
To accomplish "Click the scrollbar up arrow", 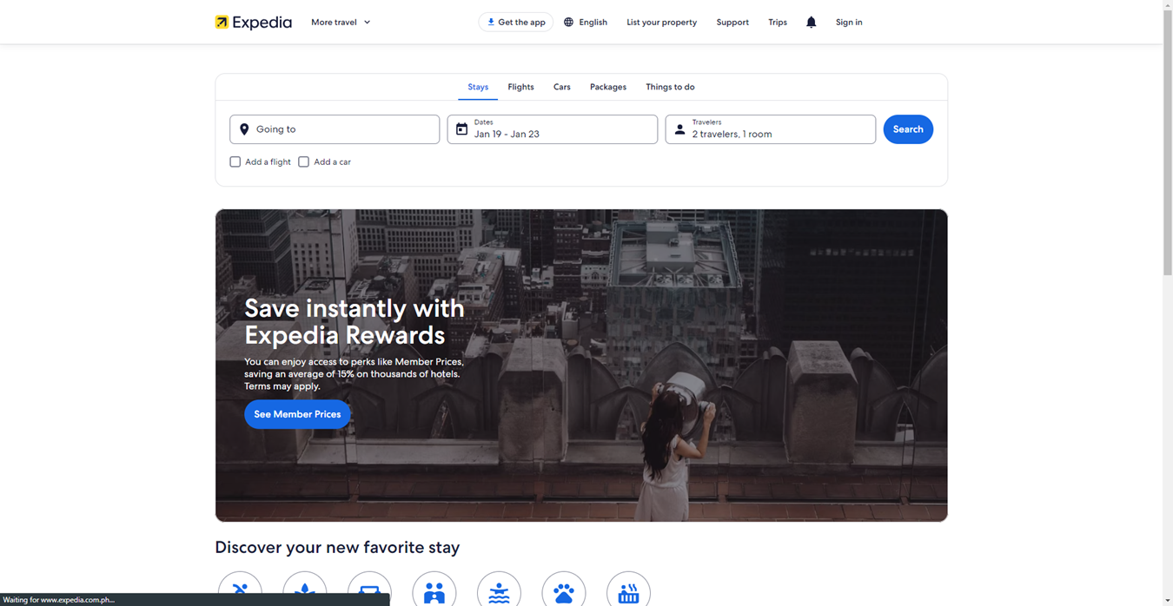I will [1168, 5].
